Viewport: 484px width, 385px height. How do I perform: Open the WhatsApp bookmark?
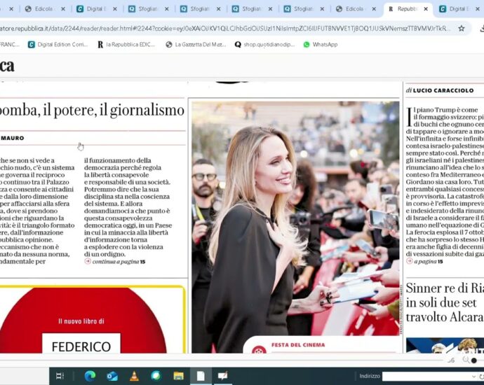click(x=320, y=44)
